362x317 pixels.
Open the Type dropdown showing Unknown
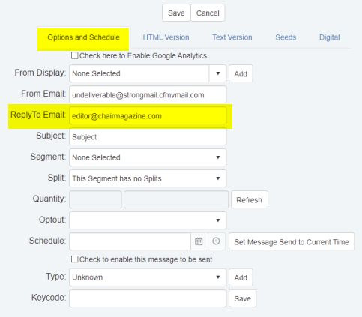(148, 277)
